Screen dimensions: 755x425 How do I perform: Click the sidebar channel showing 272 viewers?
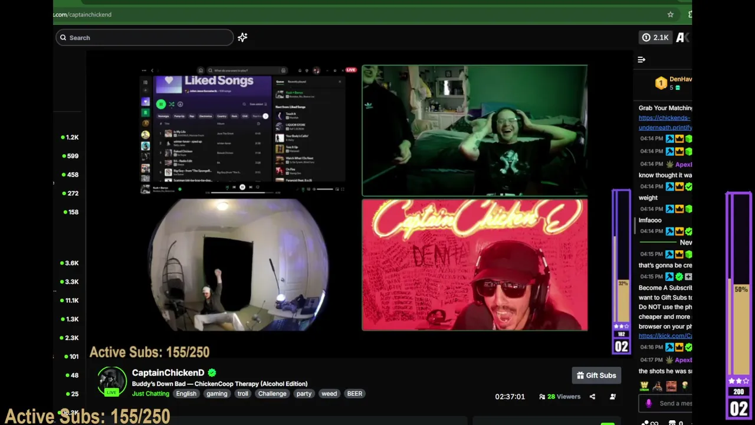(x=70, y=193)
